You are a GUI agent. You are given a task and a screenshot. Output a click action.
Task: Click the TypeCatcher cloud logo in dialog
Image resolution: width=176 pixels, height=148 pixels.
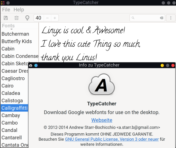(101, 84)
